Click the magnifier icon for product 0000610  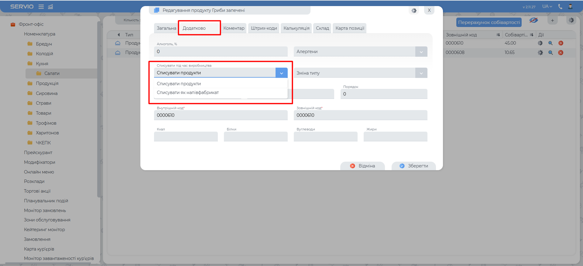(550, 43)
